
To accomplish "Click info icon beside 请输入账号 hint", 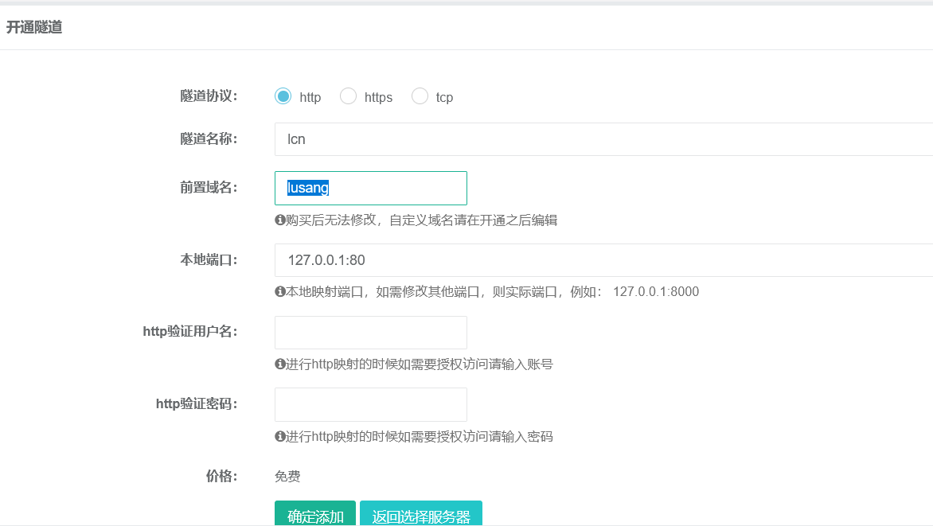I will (x=279, y=364).
